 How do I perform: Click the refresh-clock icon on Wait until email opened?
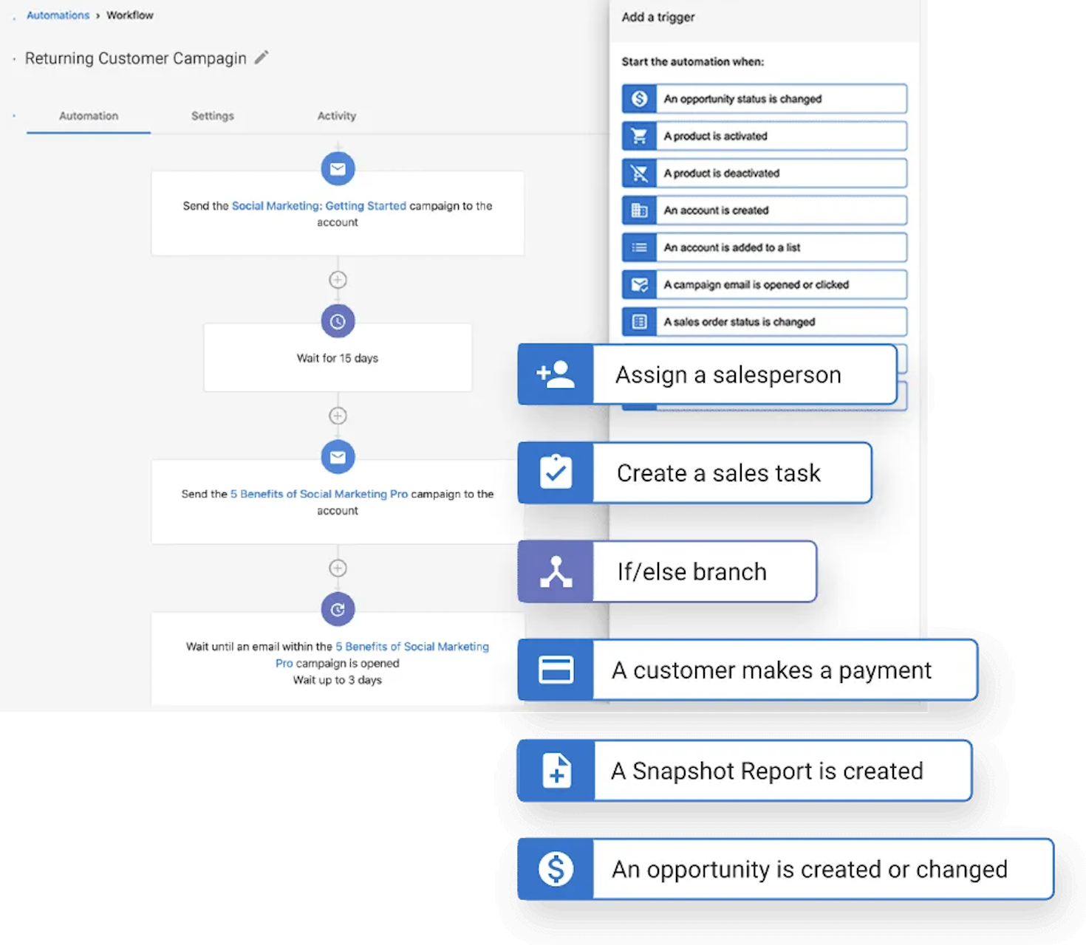pos(338,609)
